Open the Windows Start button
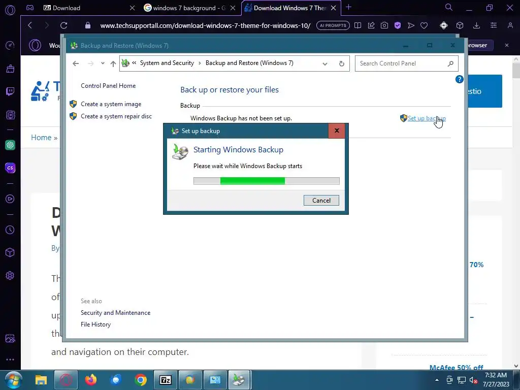520x390 pixels. tap(14, 380)
